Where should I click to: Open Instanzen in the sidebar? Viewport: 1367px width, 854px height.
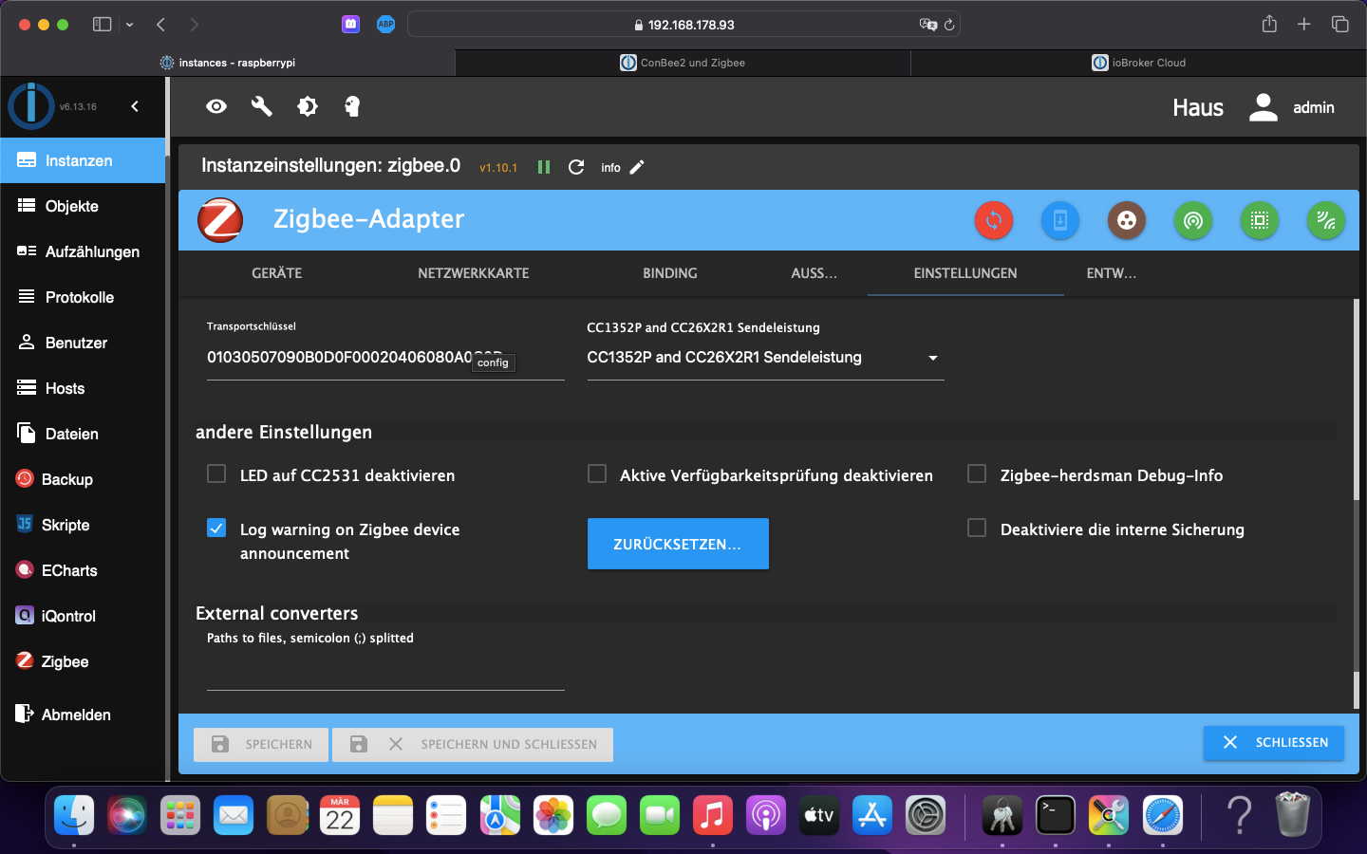click(x=83, y=160)
